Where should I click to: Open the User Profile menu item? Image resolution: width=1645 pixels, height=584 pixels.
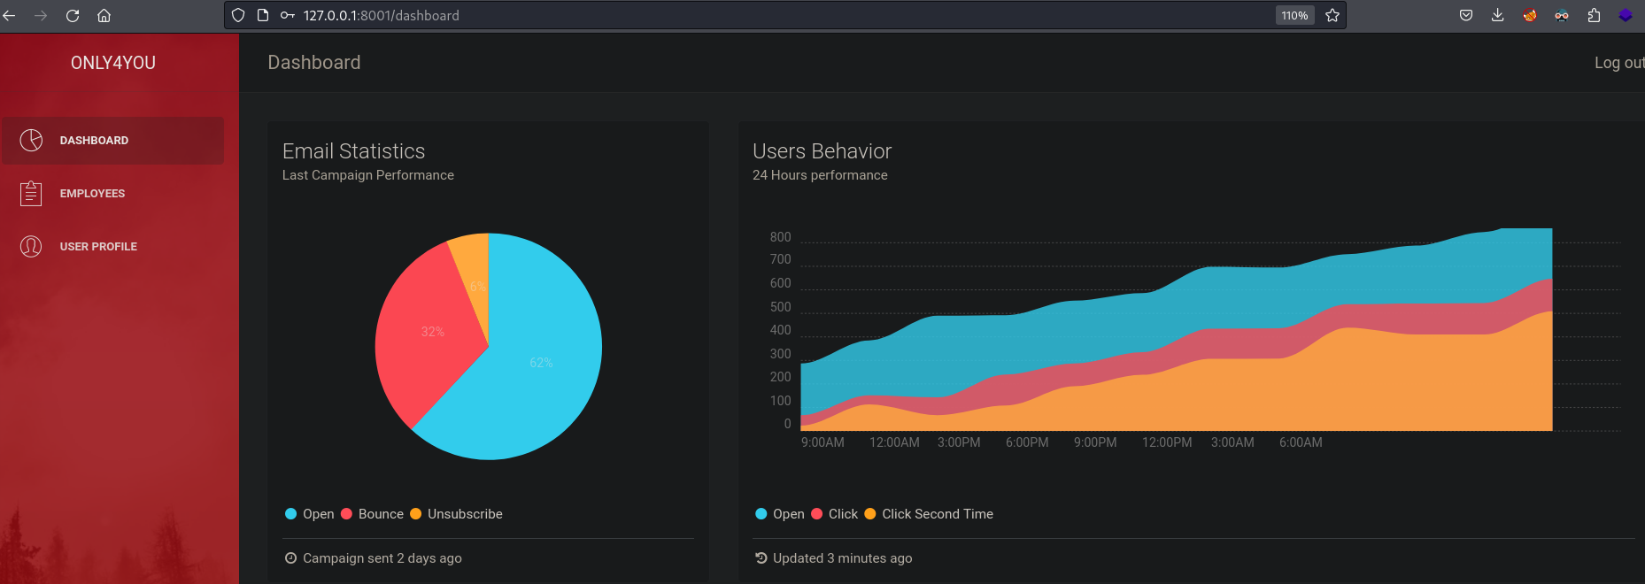[98, 247]
